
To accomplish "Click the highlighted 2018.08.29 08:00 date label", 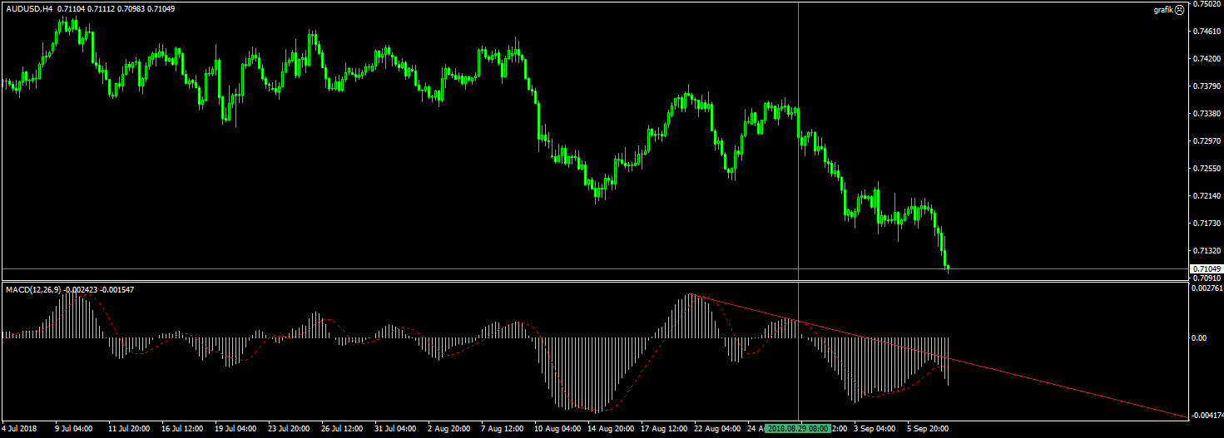I will tap(798, 429).
